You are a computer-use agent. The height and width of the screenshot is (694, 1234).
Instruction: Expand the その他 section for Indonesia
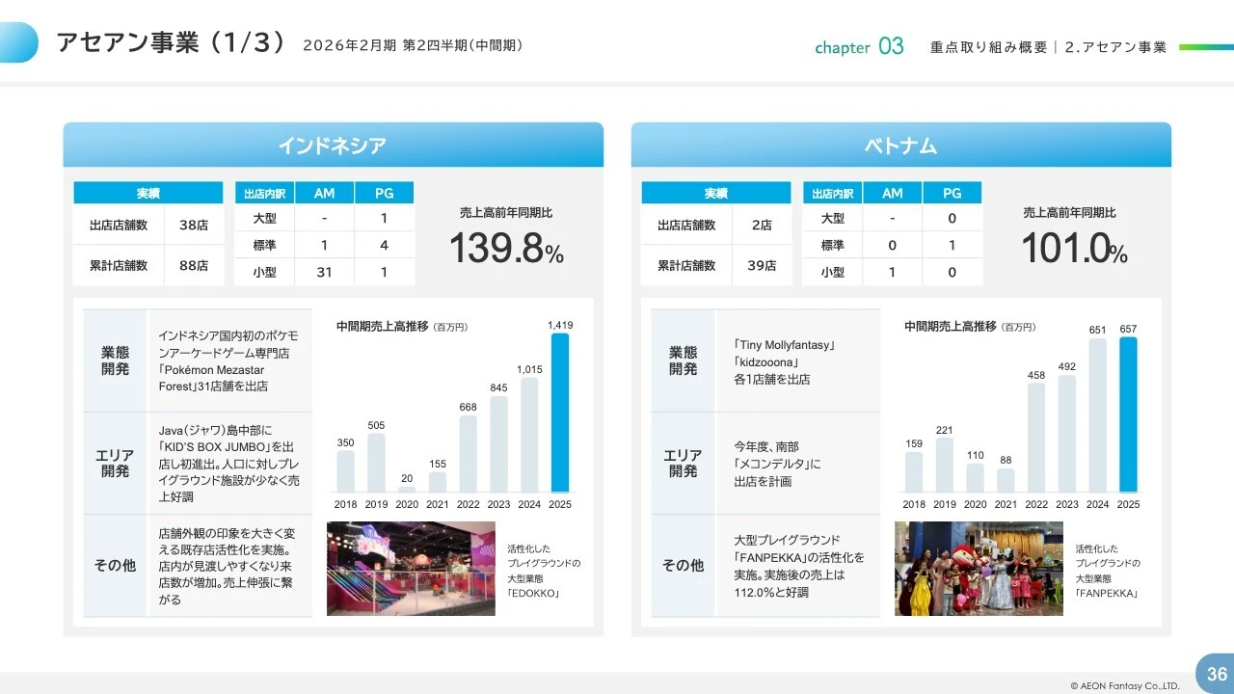[115, 566]
